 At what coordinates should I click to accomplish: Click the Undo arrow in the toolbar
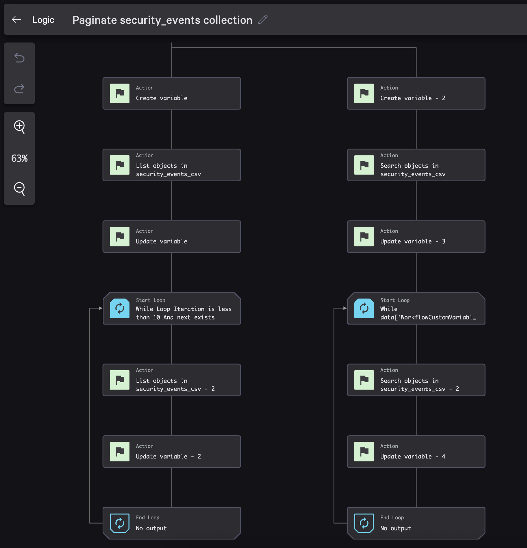click(19, 58)
